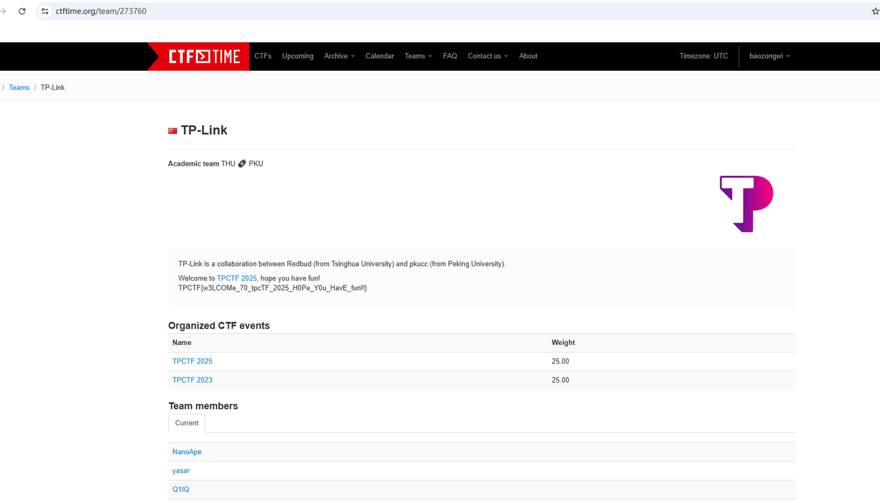Viewport: 880px width, 503px height.
Task: Open the CTFs menu item
Action: coord(263,56)
